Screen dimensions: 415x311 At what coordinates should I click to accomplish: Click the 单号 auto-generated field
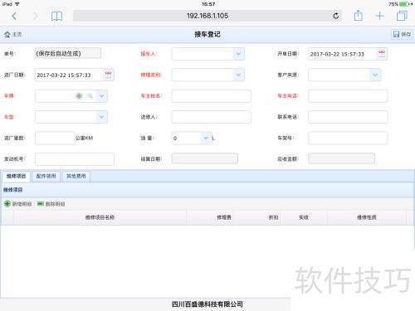(x=68, y=53)
